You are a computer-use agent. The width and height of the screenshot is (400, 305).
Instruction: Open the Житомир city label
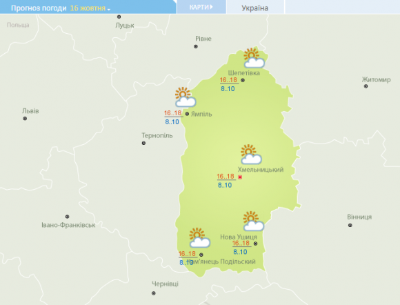(377, 79)
